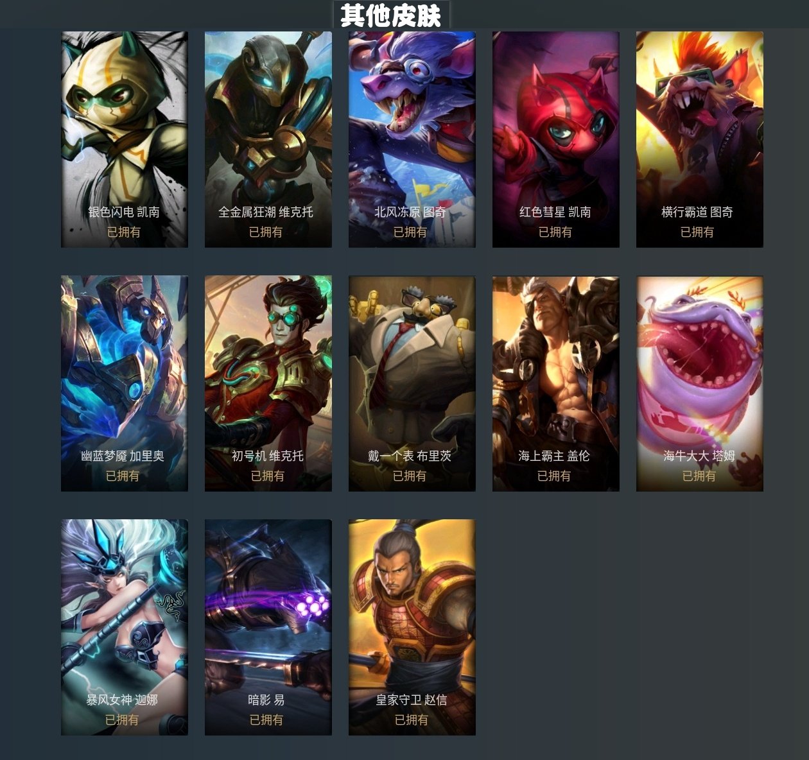The width and height of the screenshot is (809, 760).
Task: Select the 海上霸主 盖伦 skin thumbnail
Action: point(556,383)
